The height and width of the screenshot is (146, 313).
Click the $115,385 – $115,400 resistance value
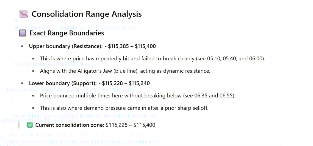(x=130, y=46)
